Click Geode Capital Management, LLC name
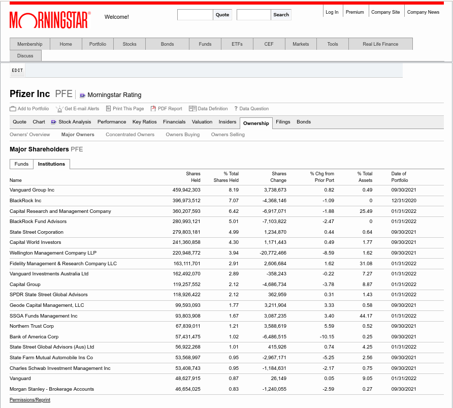453x408 pixels. click(47, 305)
